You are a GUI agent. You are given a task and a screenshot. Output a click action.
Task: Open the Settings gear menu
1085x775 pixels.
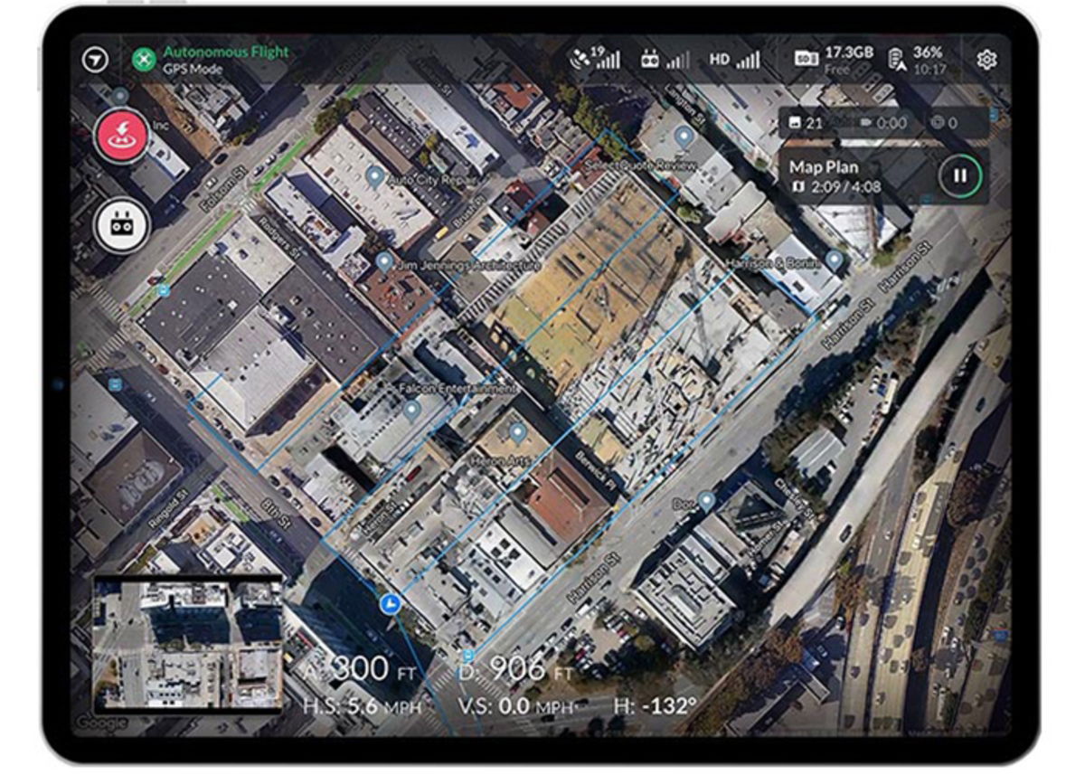(x=987, y=58)
